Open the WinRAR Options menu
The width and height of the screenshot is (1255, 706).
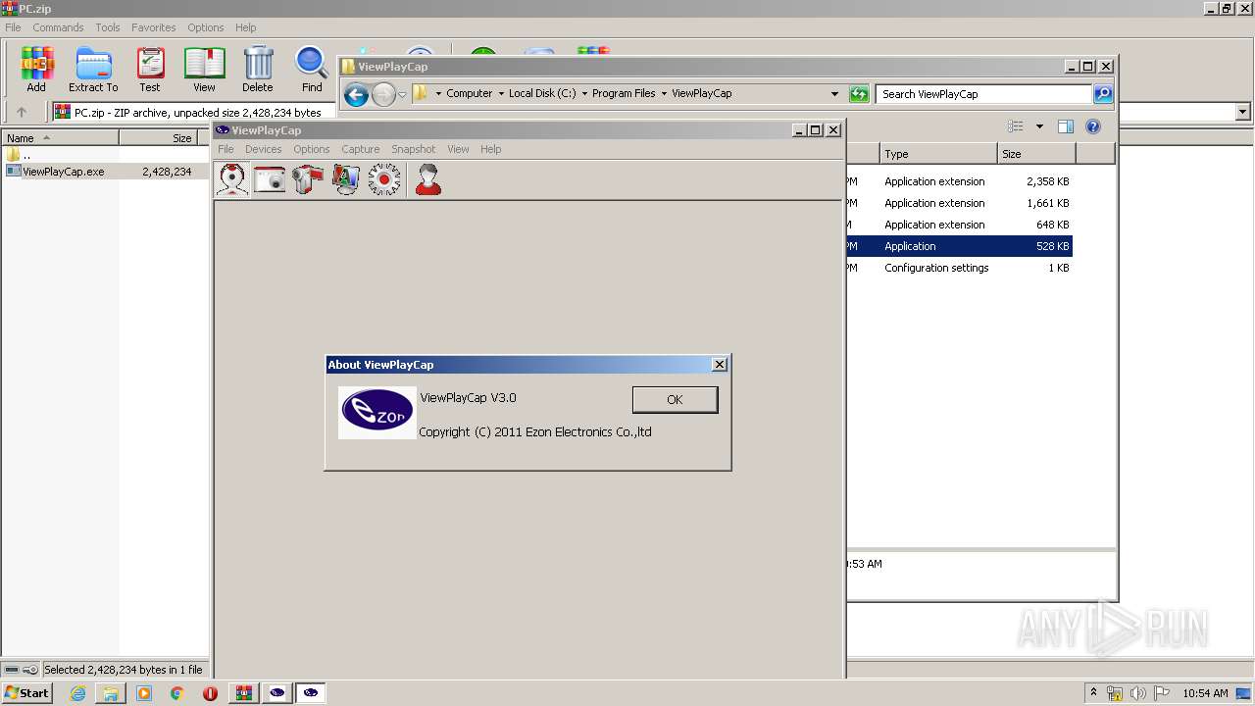click(206, 27)
